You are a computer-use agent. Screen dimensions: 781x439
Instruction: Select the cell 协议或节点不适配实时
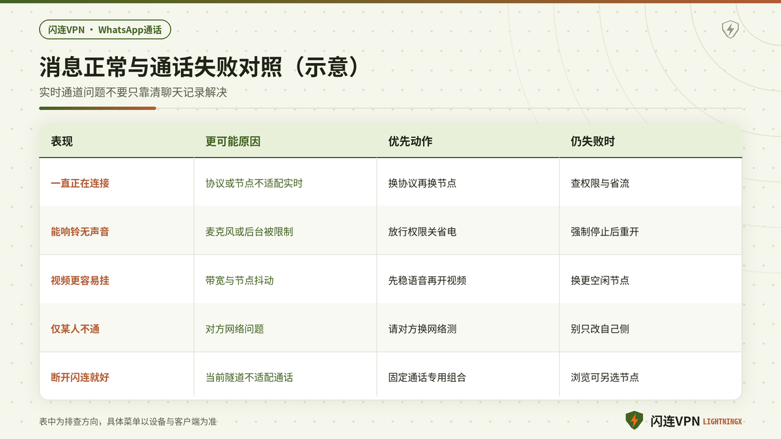[x=285, y=182]
